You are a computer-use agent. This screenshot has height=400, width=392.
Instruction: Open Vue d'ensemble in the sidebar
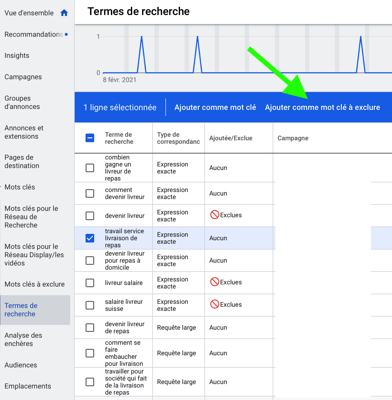click(29, 13)
